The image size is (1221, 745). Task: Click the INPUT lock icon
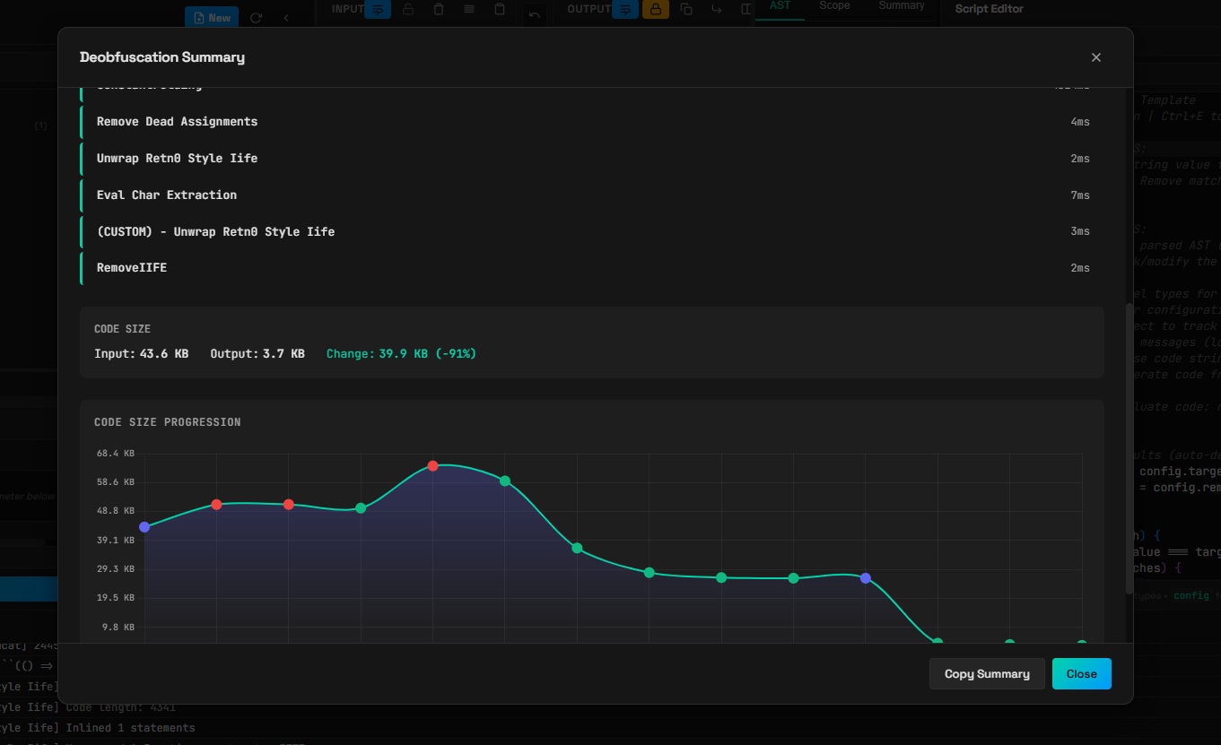pos(408,10)
